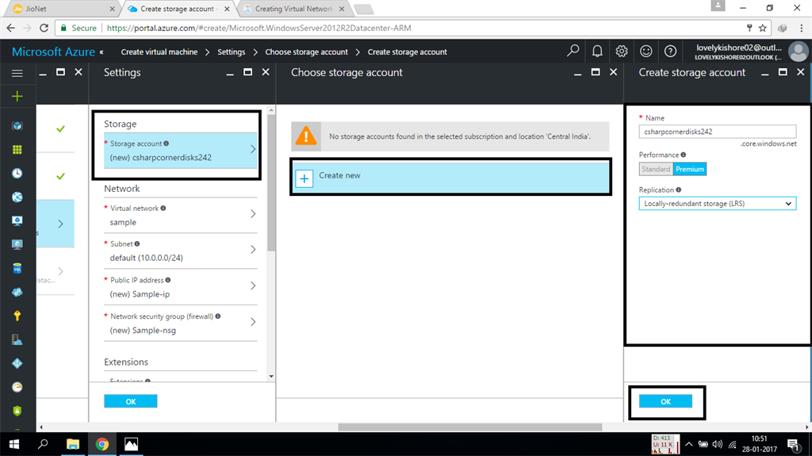
Task: Click info icon beside Virtual network
Action: coord(163,208)
